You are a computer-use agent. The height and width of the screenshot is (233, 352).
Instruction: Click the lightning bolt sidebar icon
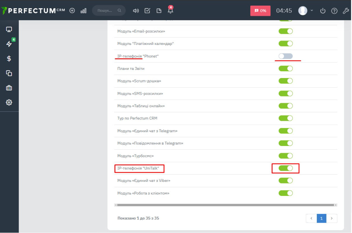9,44
